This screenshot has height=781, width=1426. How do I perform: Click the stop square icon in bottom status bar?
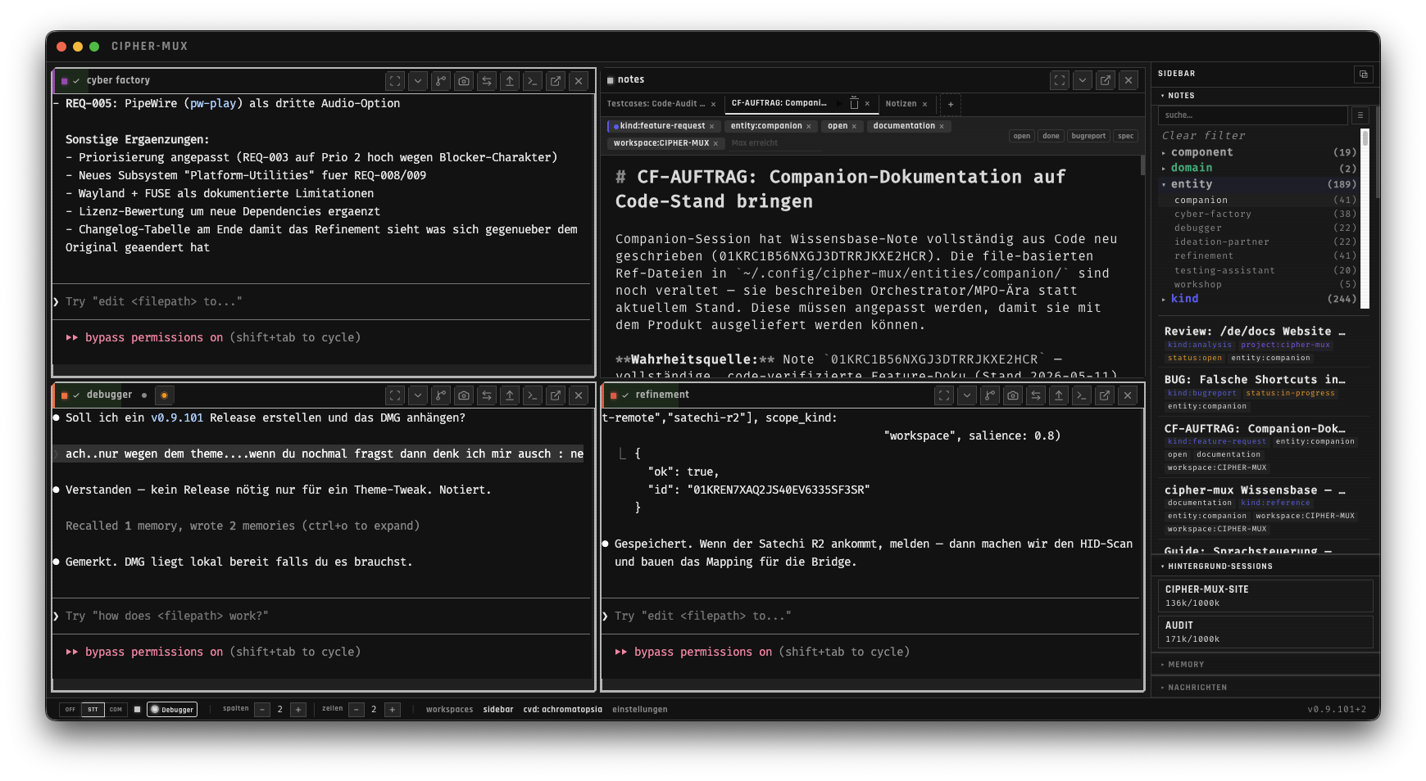[x=137, y=709]
